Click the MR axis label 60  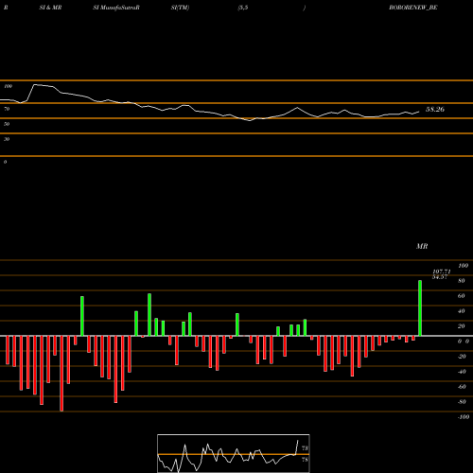pyautogui.click(x=462, y=296)
